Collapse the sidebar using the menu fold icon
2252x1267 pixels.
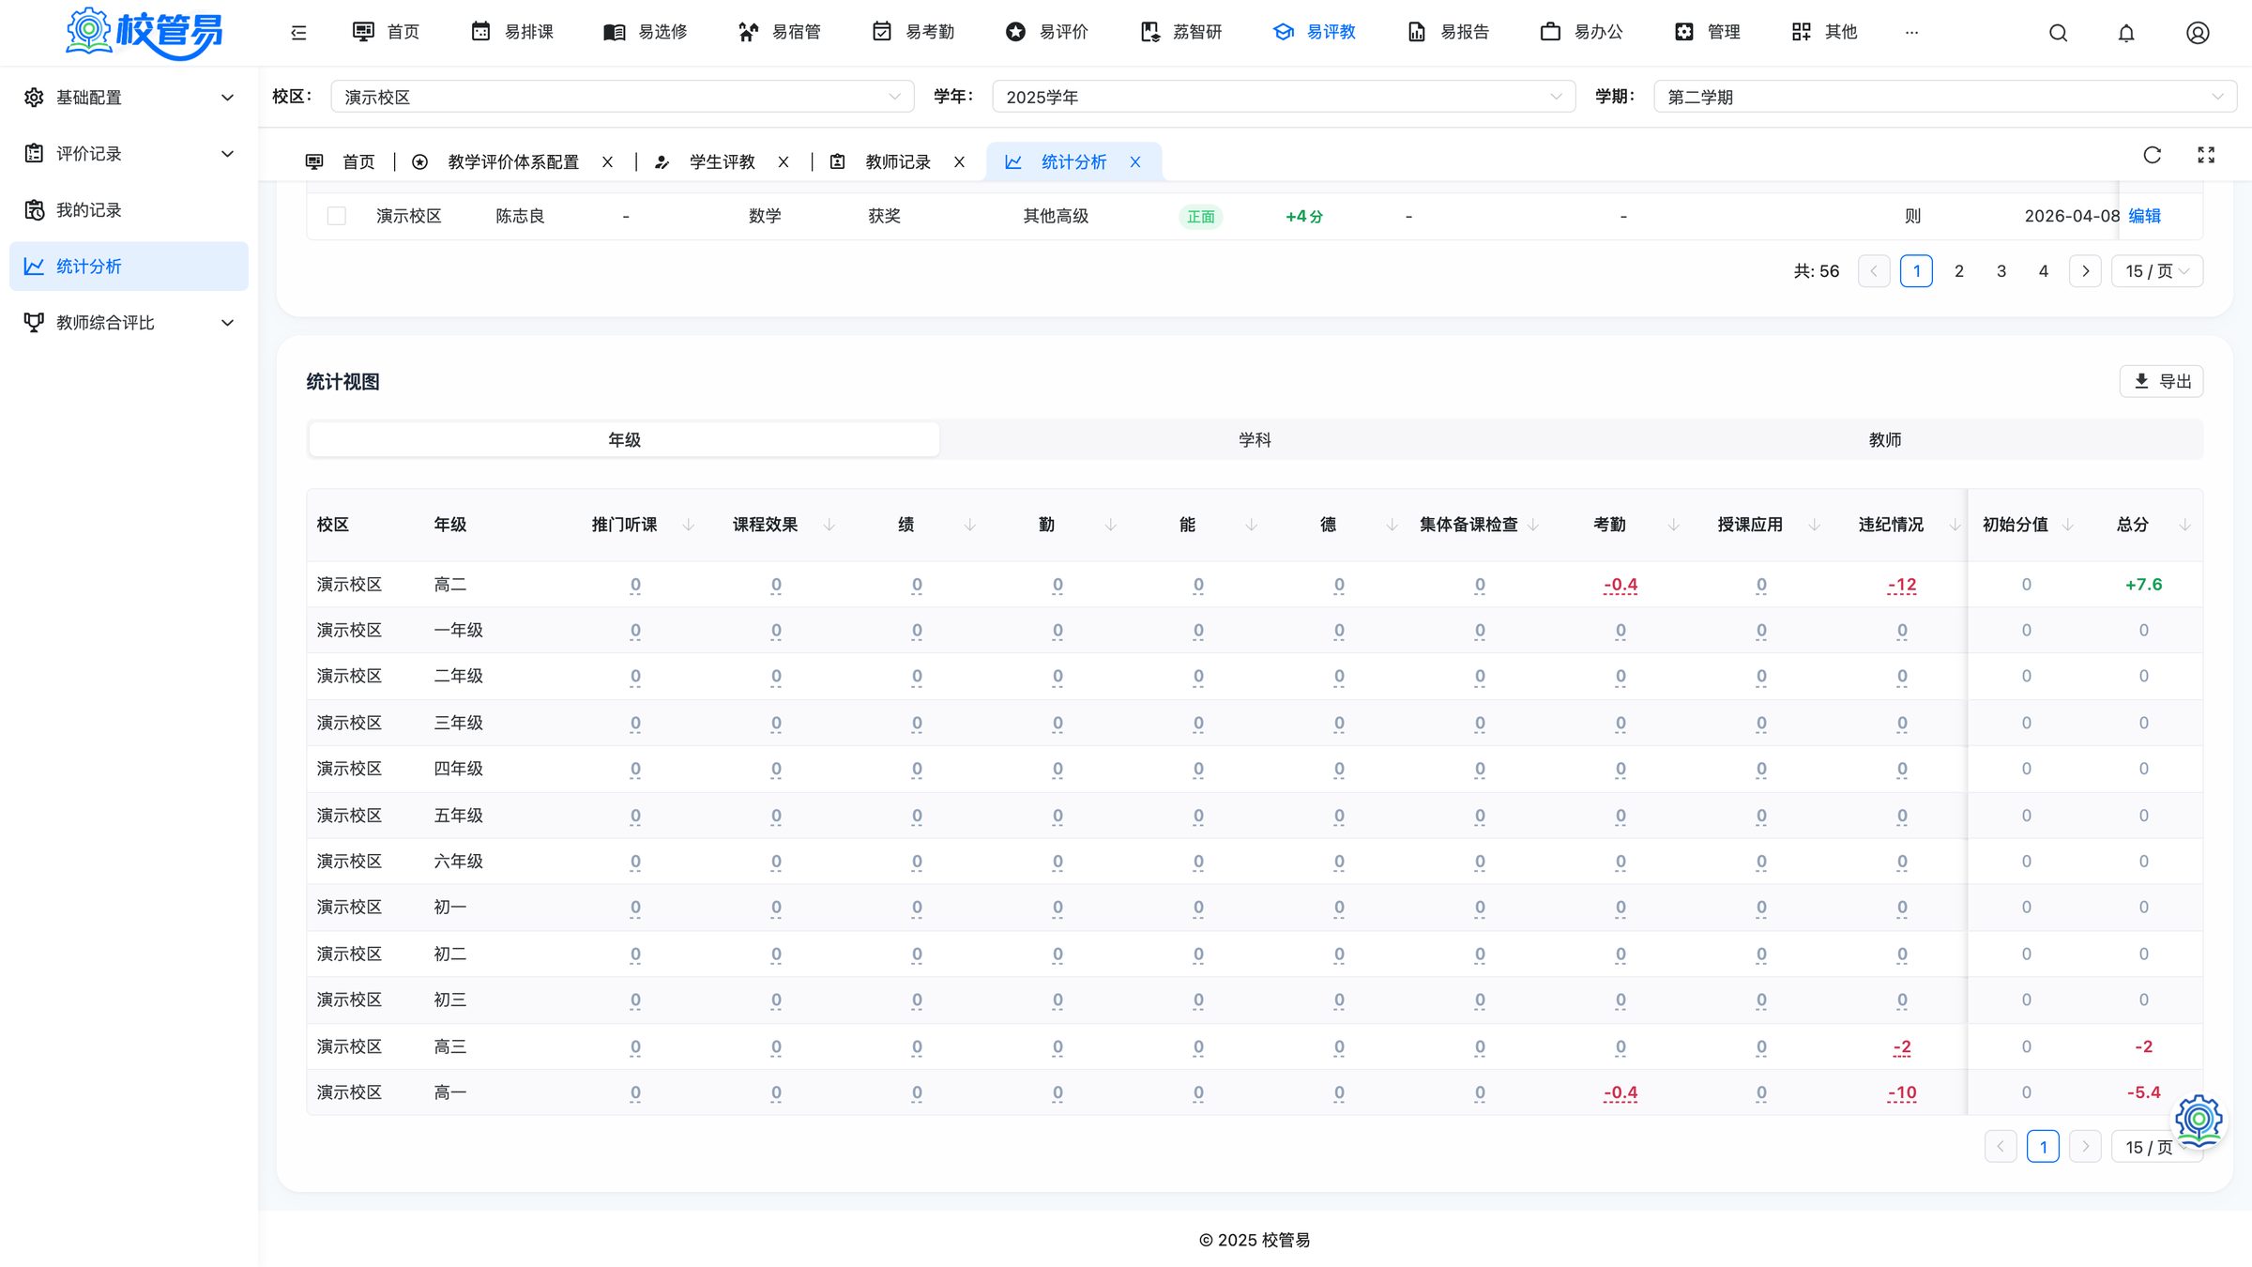click(298, 33)
